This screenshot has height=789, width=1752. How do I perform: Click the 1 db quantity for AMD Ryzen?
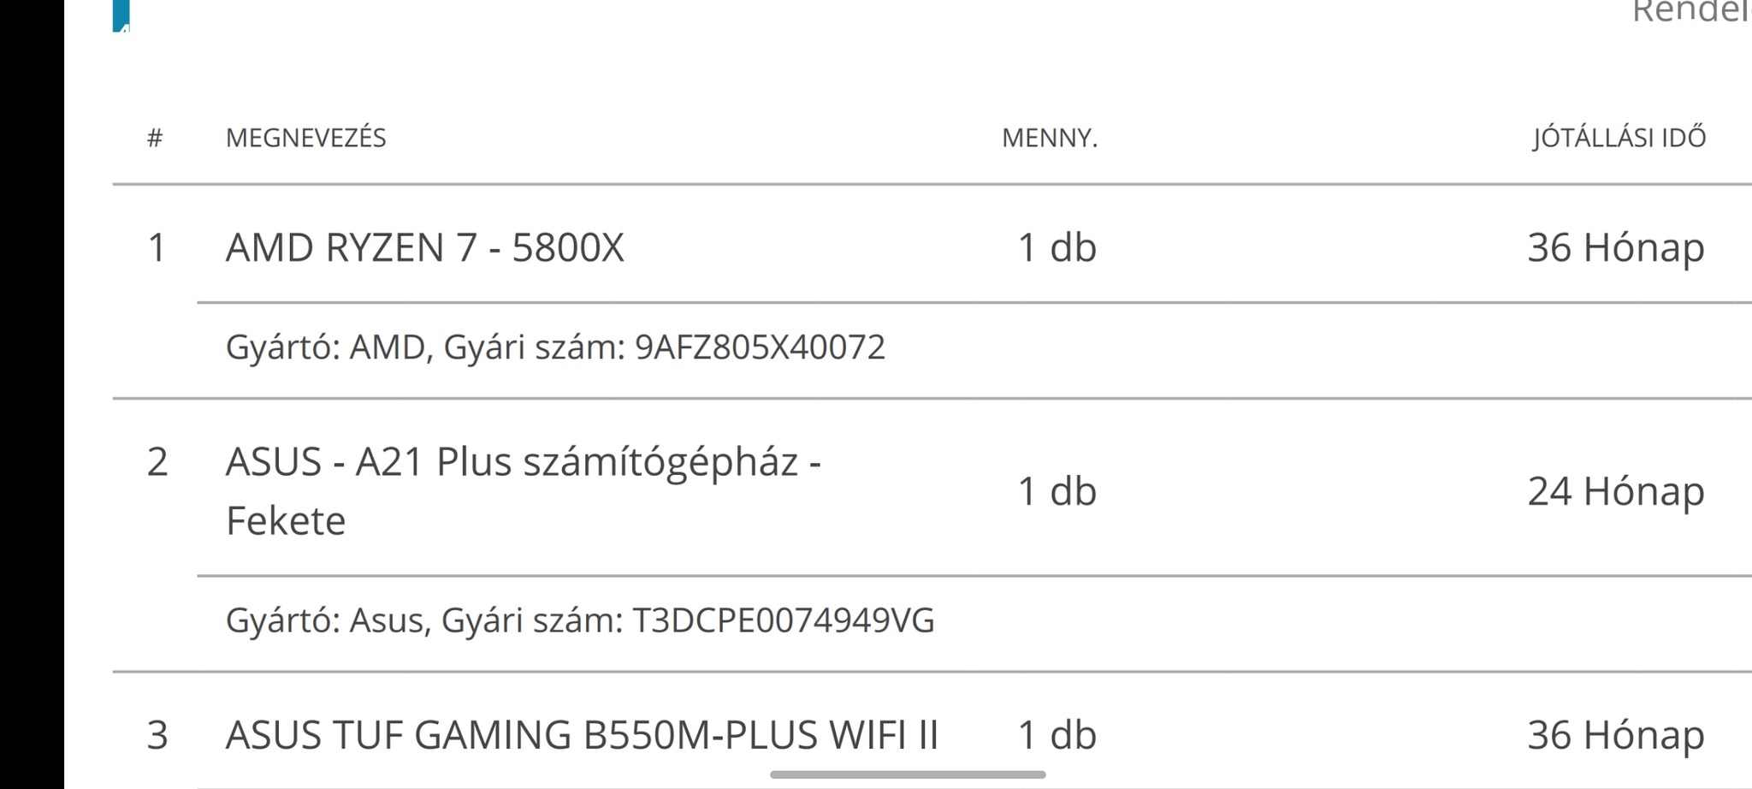1057,248
